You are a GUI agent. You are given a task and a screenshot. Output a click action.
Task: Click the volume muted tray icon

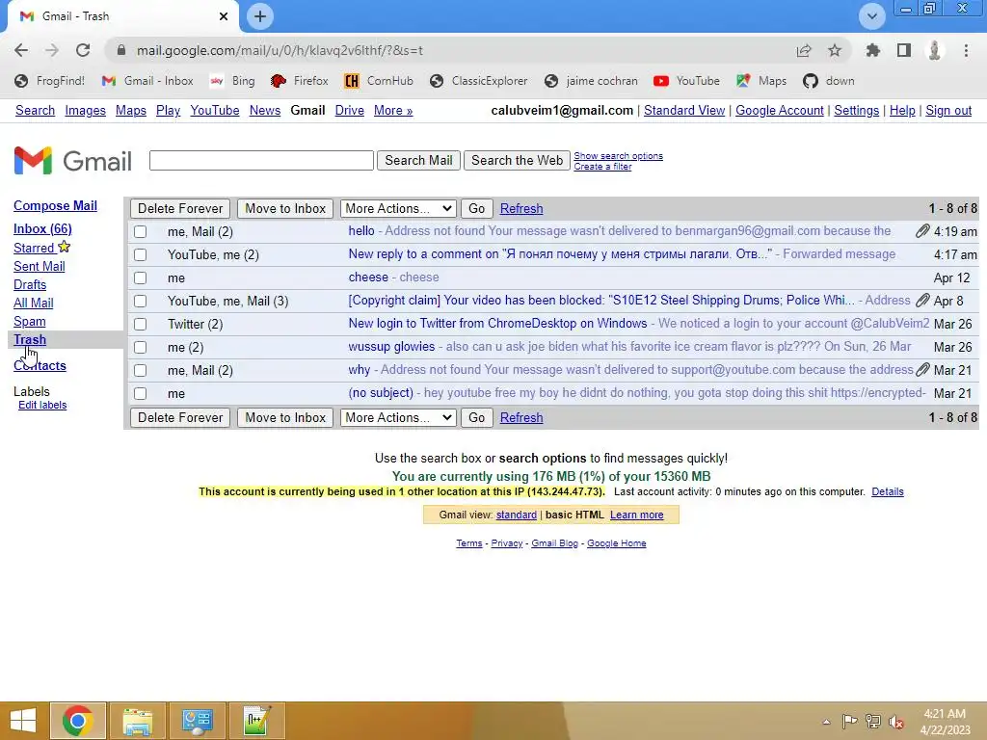click(896, 722)
